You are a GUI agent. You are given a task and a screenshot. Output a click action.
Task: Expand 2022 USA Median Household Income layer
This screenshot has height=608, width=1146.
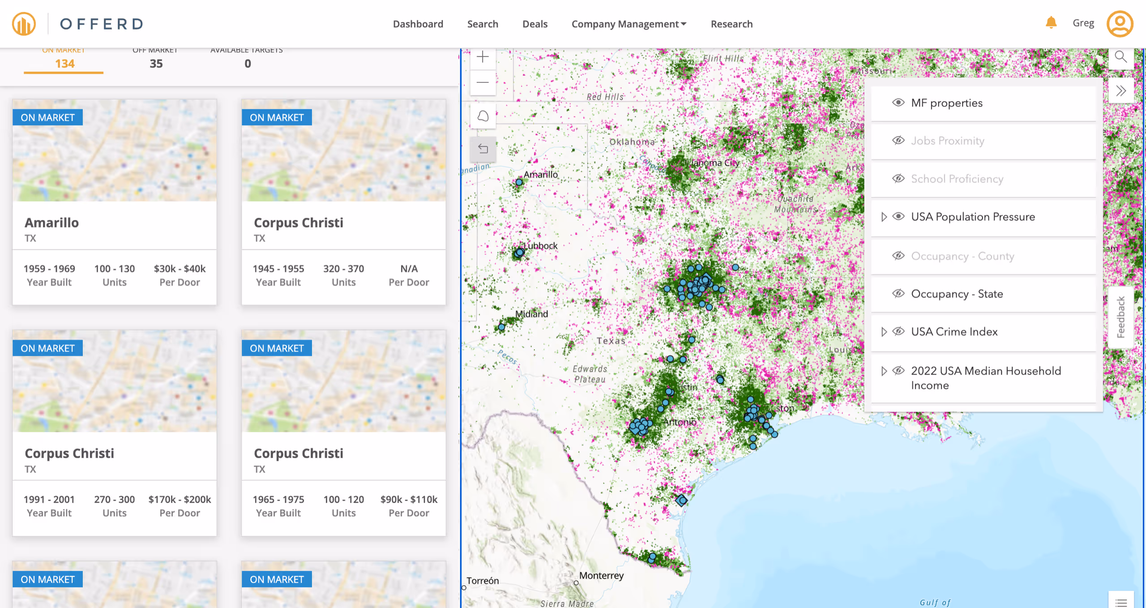click(884, 371)
